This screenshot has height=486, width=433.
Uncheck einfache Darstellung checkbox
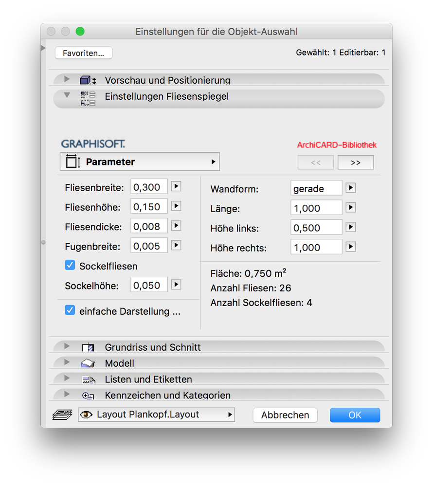pyautogui.click(x=70, y=310)
